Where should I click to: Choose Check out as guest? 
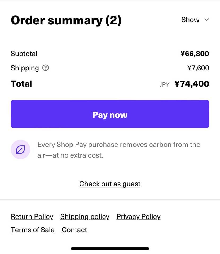click(110, 184)
